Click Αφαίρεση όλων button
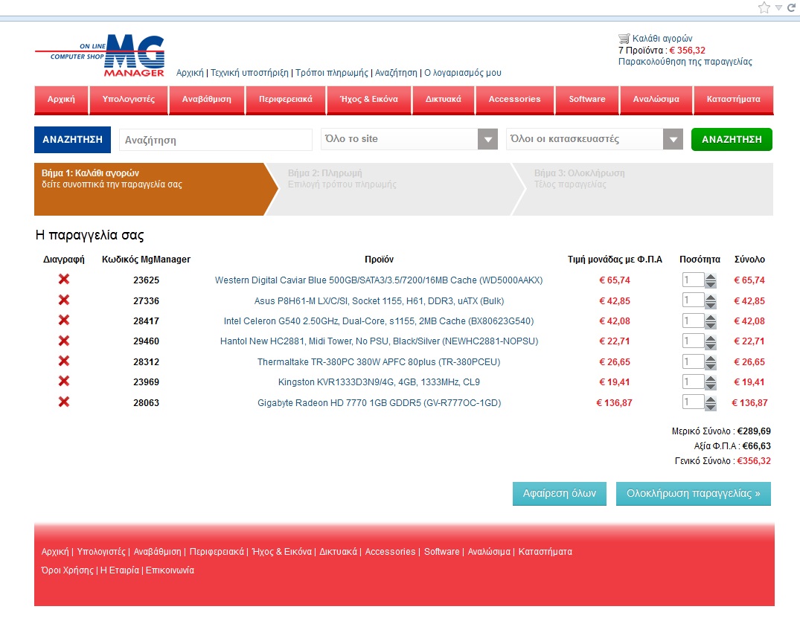800x618 pixels. 559,494
